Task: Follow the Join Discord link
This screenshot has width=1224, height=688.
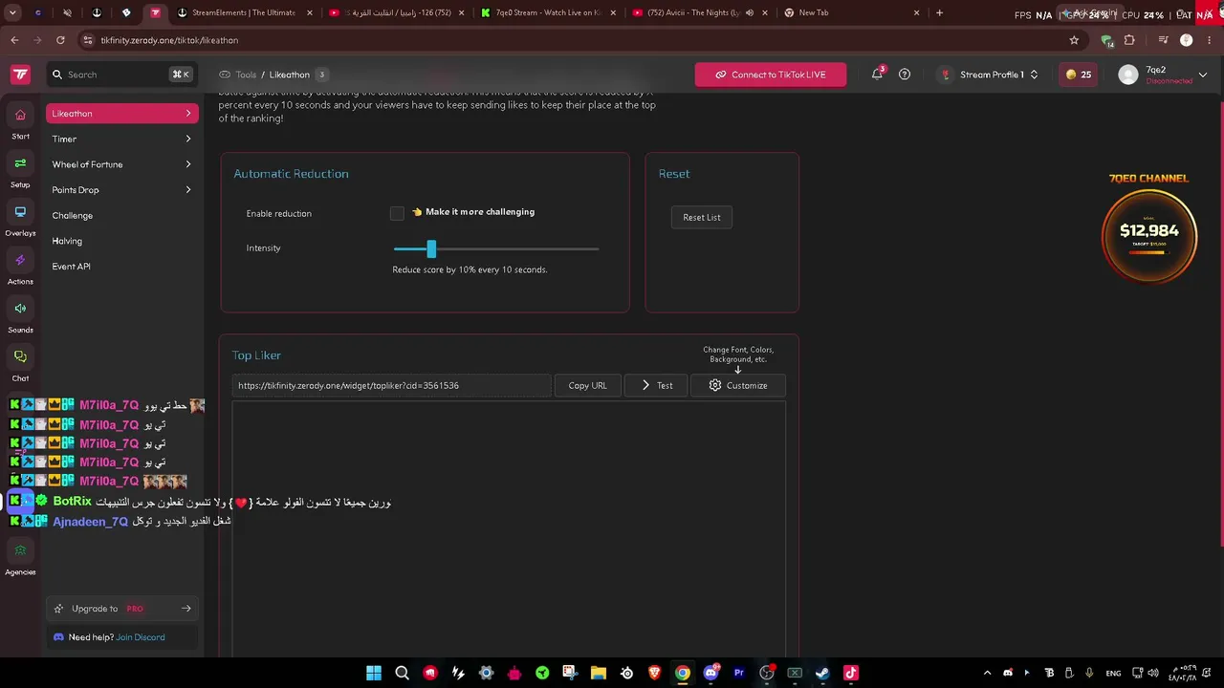Action: 141,637
